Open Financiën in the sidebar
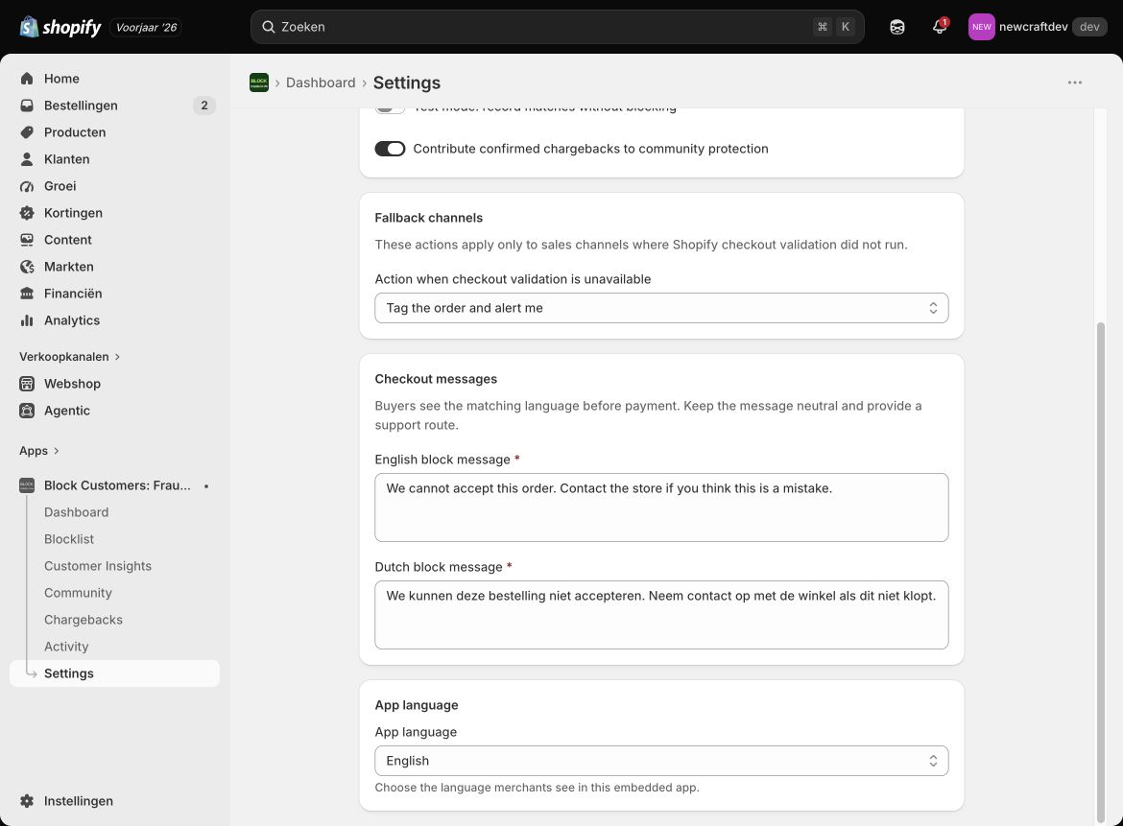The width and height of the screenshot is (1123, 826). tap(114, 294)
